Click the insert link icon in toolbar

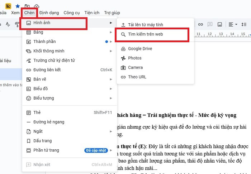[201, 24]
